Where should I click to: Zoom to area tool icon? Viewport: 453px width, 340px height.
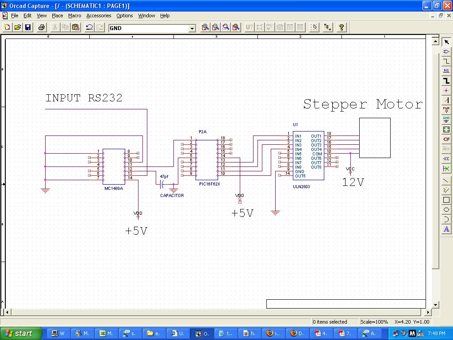point(226,27)
